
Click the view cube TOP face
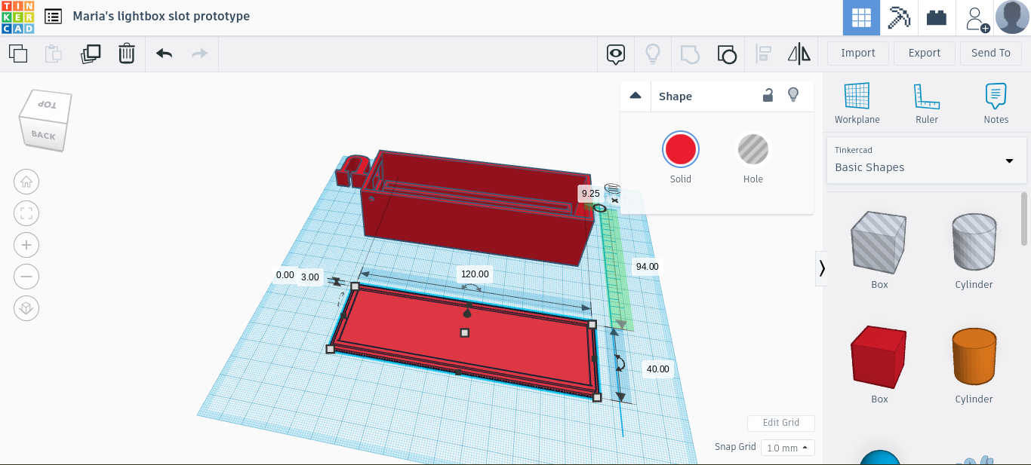(48, 104)
